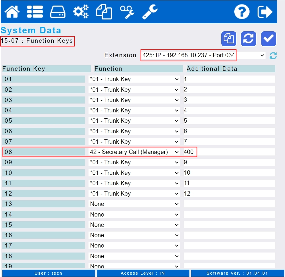Click the Additional Data column header
285x277 pixels.
coord(231,69)
